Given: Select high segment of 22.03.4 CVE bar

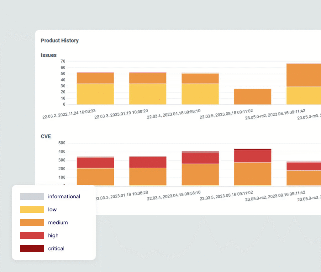Looking at the screenshot, I should pyautogui.click(x=200, y=158).
